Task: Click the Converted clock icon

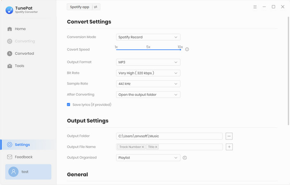Action: [10, 54]
